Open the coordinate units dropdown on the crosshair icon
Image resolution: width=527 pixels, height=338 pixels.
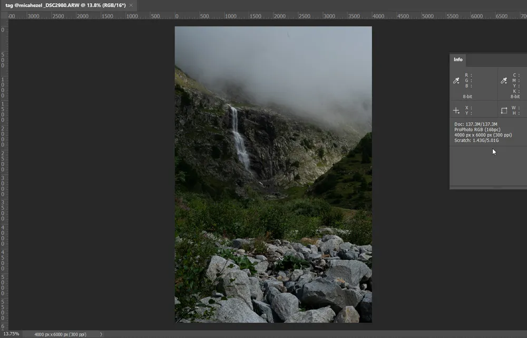(x=458, y=113)
